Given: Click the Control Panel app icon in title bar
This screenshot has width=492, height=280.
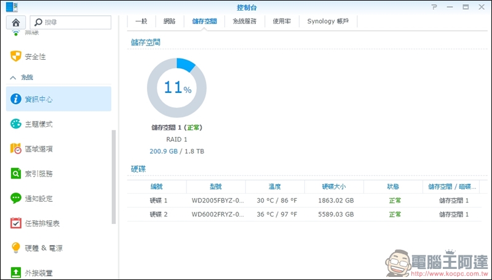Looking at the screenshot, I should pyautogui.click(x=12, y=7).
